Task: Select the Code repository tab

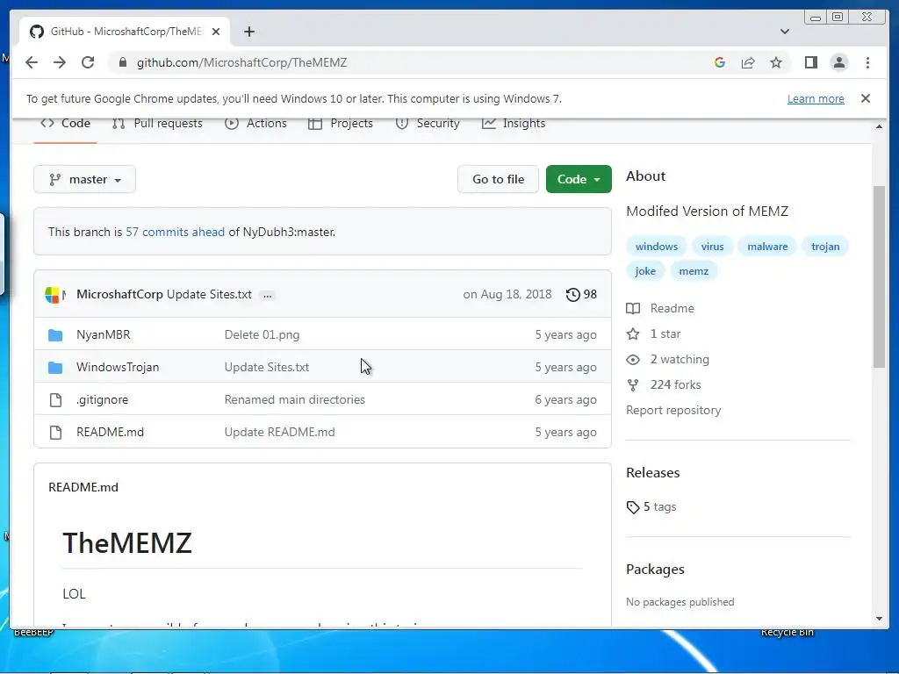Action: [65, 124]
